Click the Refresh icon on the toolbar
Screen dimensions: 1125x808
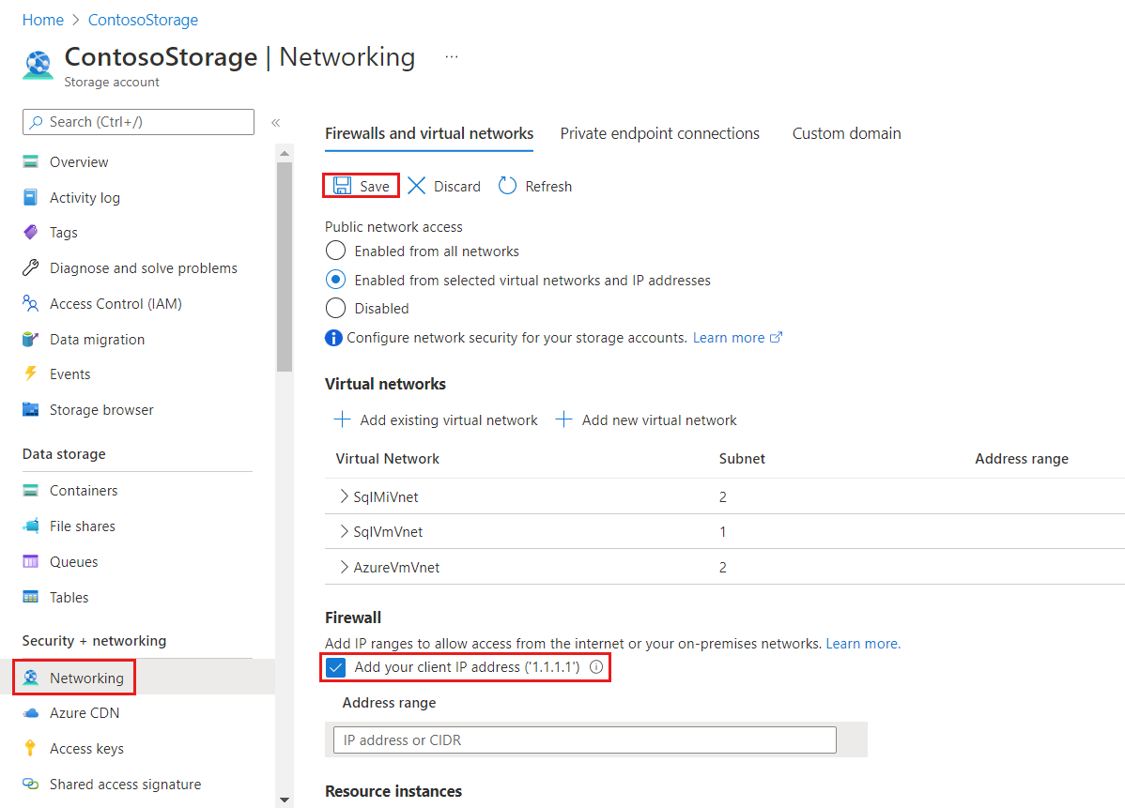(x=508, y=185)
